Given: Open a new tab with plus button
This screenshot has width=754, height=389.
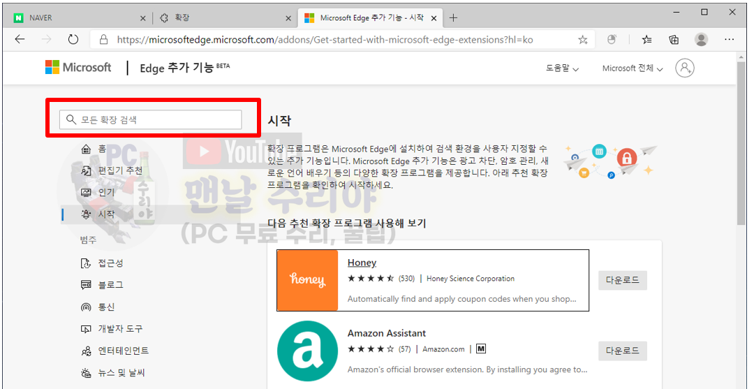Looking at the screenshot, I should coord(453,18).
